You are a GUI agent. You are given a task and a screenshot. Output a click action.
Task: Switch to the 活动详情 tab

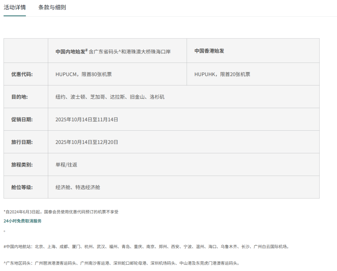(15, 8)
